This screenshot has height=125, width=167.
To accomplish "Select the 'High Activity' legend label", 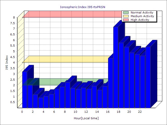I will tap(140, 20).
